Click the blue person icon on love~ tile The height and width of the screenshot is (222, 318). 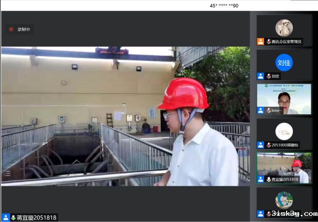(261, 110)
